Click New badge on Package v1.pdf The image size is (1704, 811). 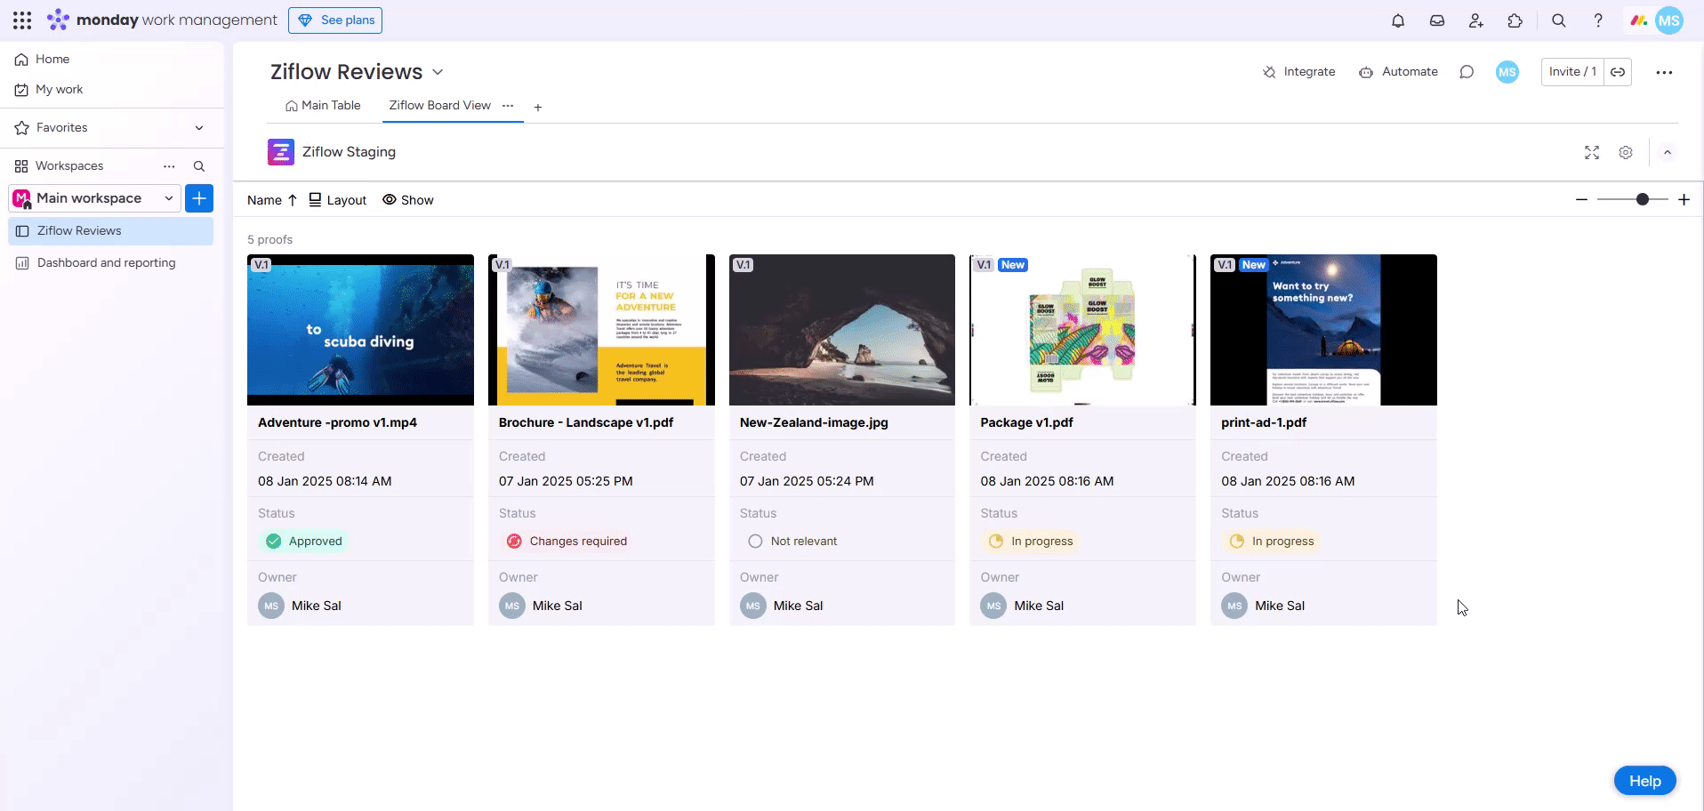[x=1013, y=265]
